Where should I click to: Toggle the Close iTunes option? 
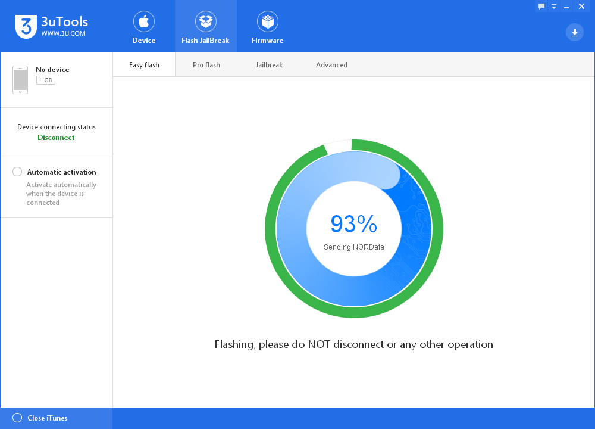click(17, 418)
